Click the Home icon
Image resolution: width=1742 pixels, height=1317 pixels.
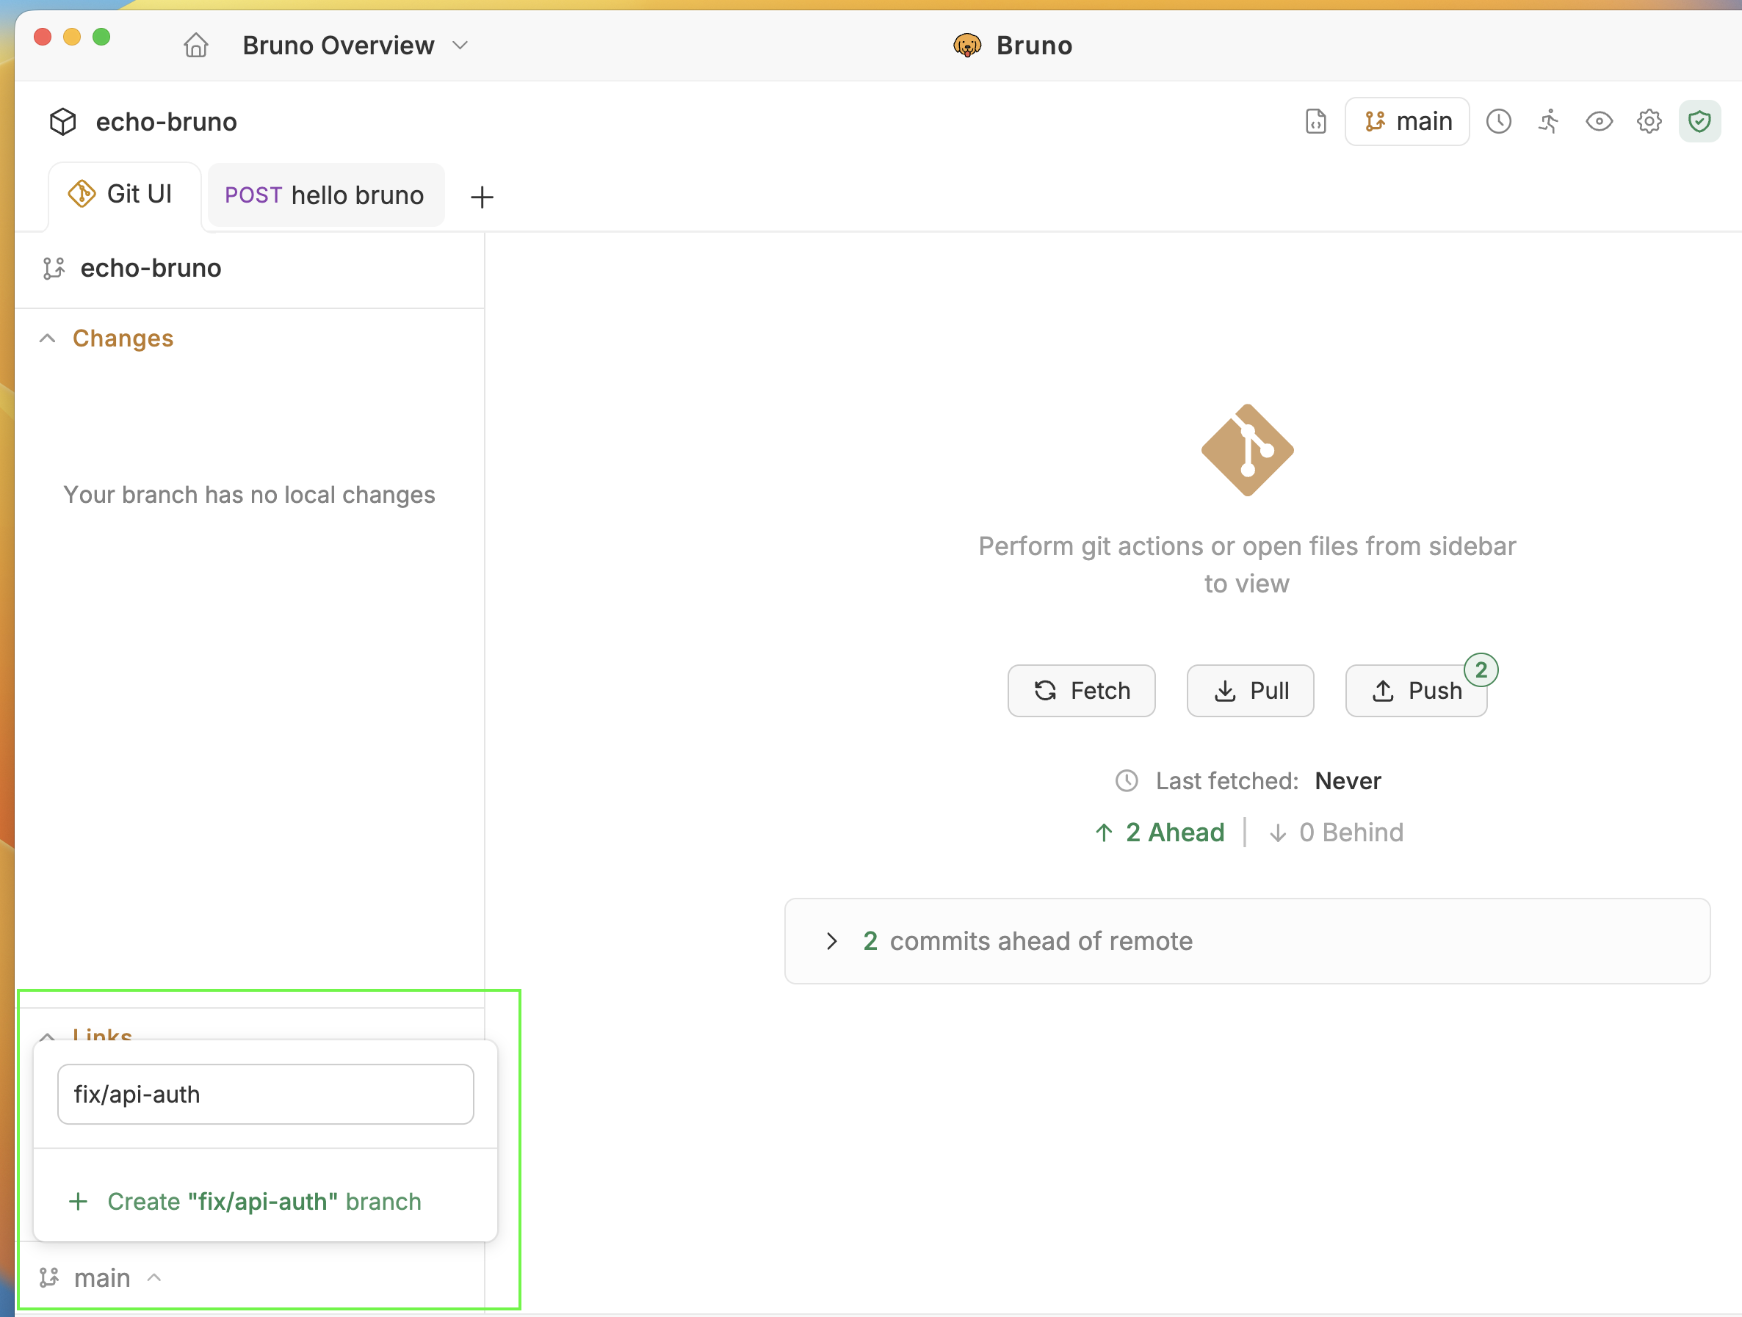(195, 45)
